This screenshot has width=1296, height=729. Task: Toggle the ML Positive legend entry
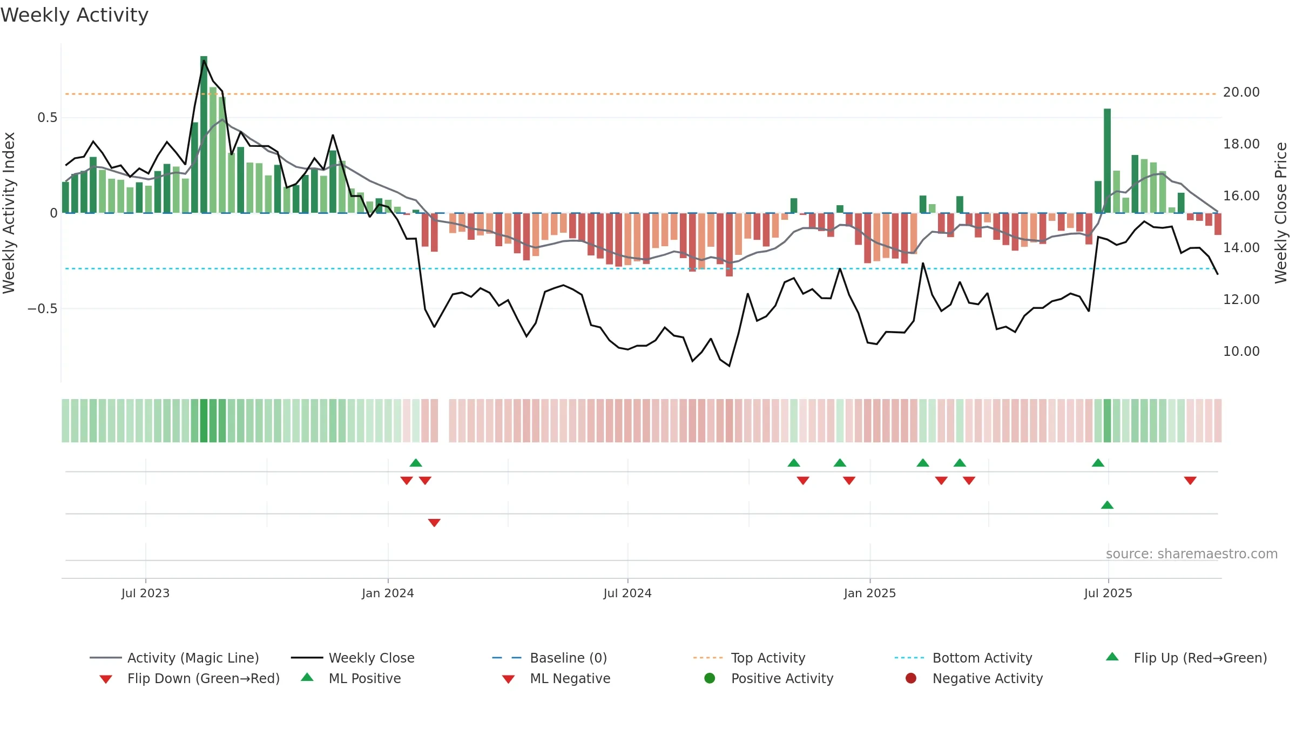(351, 678)
